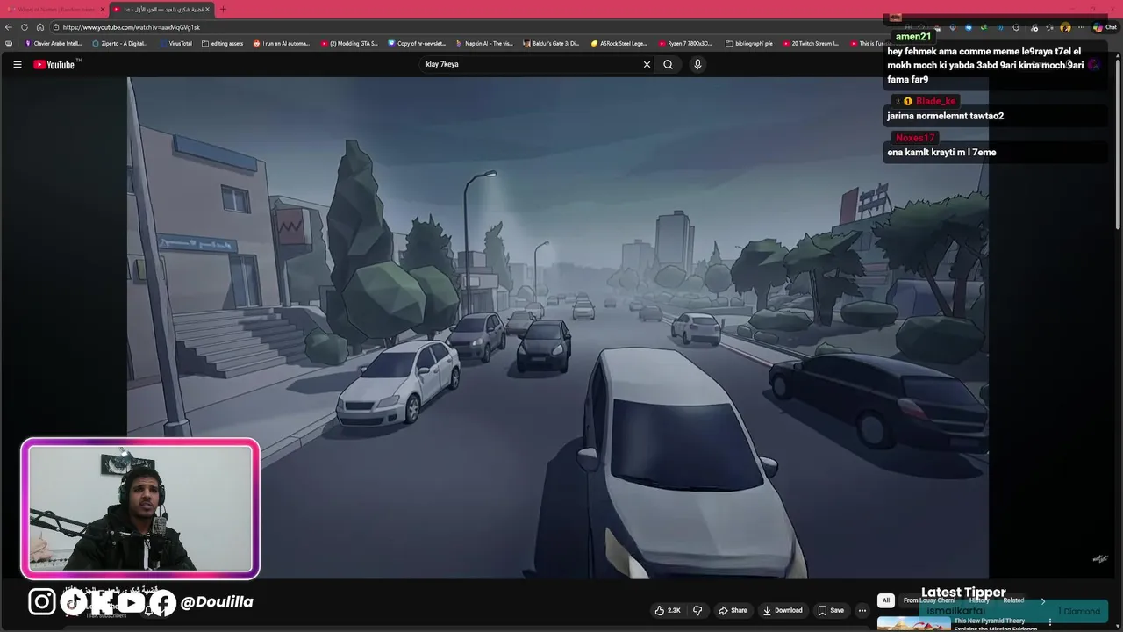The height and width of the screenshot is (632, 1123).
Task: Select the Related filter chip
Action: click(1013, 600)
